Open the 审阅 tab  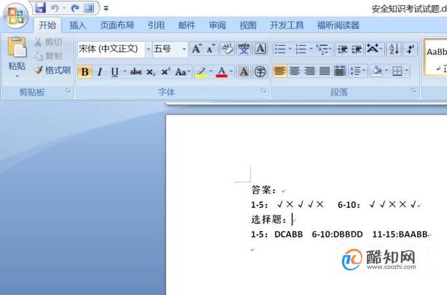point(217,25)
